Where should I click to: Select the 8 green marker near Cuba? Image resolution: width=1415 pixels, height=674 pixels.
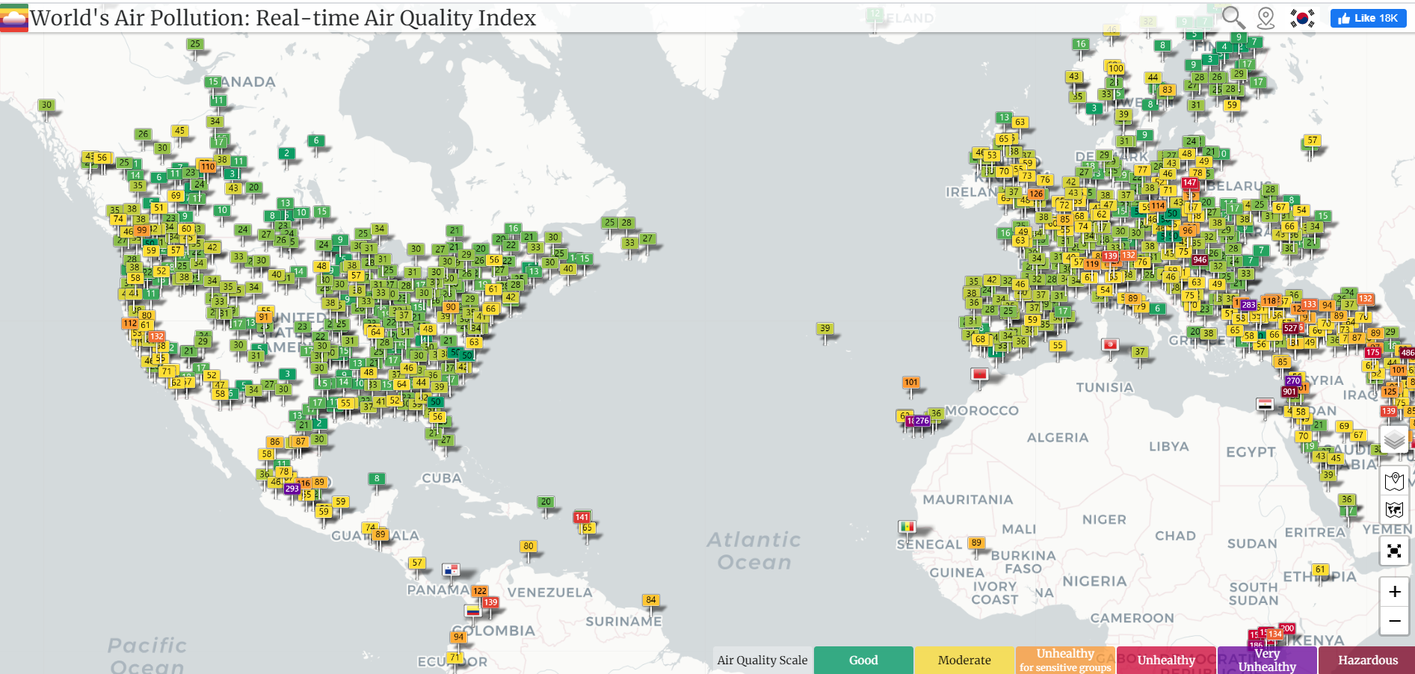pyautogui.click(x=377, y=478)
